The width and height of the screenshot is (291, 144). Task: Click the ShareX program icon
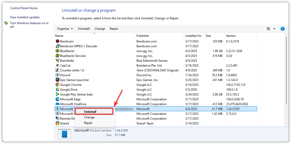57,123
